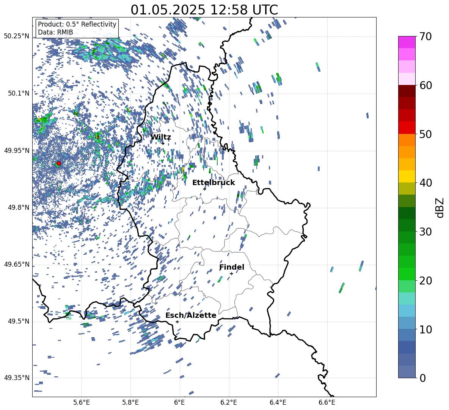Click the 6.2°E longitude tick label
This screenshot has width=449, height=410.
pos(229,402)
